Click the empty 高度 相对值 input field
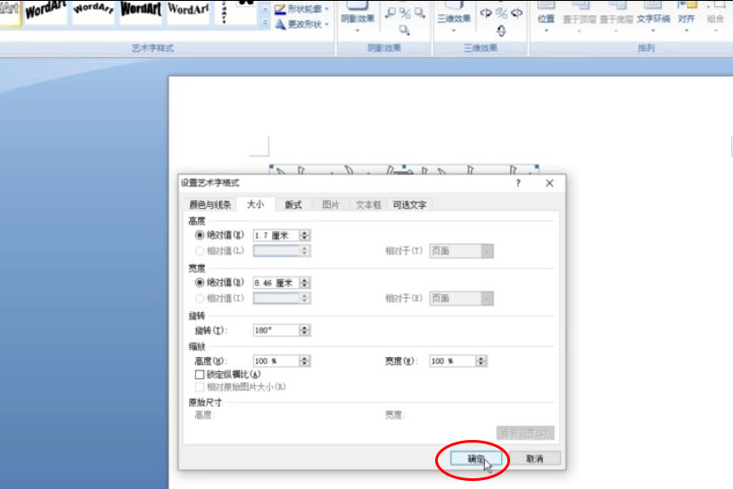733x489 pixels. 276,251
